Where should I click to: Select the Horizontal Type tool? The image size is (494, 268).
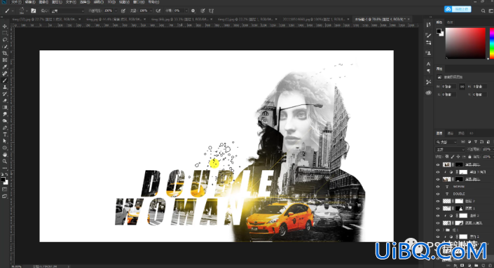tap(5, 134)
